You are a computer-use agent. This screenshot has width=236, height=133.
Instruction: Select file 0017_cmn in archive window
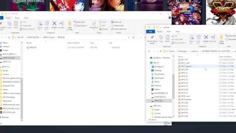[x=185, y=63]
